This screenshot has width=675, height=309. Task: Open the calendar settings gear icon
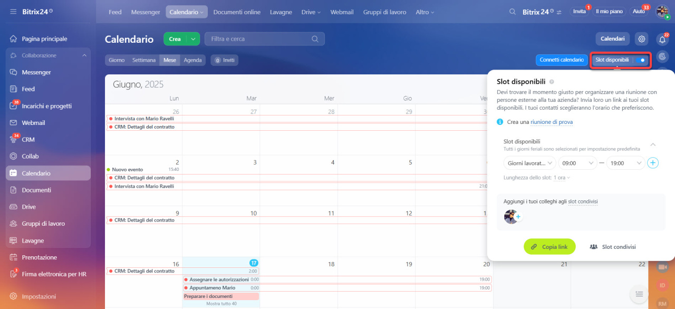pyautogui.click(x=641, y=38)
